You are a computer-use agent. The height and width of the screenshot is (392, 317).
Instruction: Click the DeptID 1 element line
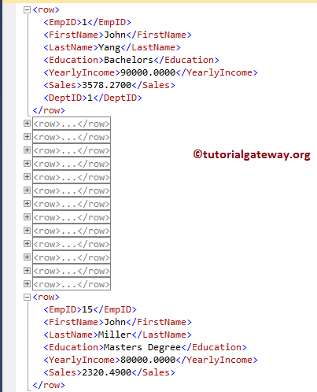[93, 98]
